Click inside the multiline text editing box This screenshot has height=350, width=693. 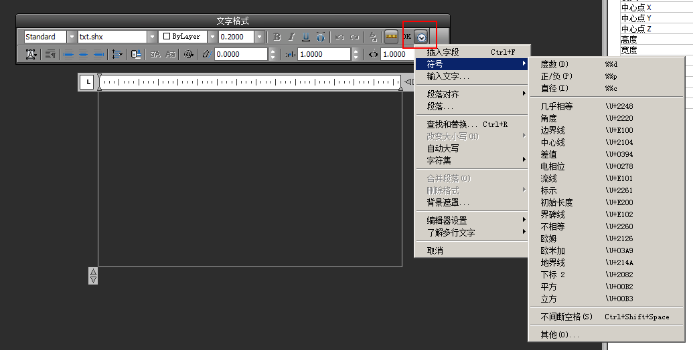250,178
